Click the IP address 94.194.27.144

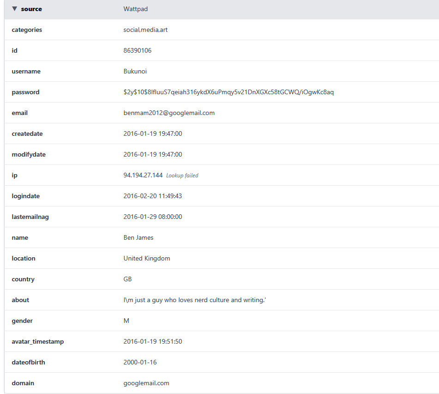(x=143, y=175)
